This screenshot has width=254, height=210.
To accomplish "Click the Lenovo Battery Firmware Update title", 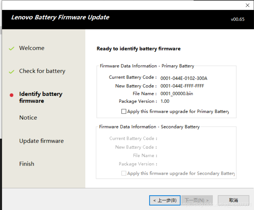I will point(60,17).
